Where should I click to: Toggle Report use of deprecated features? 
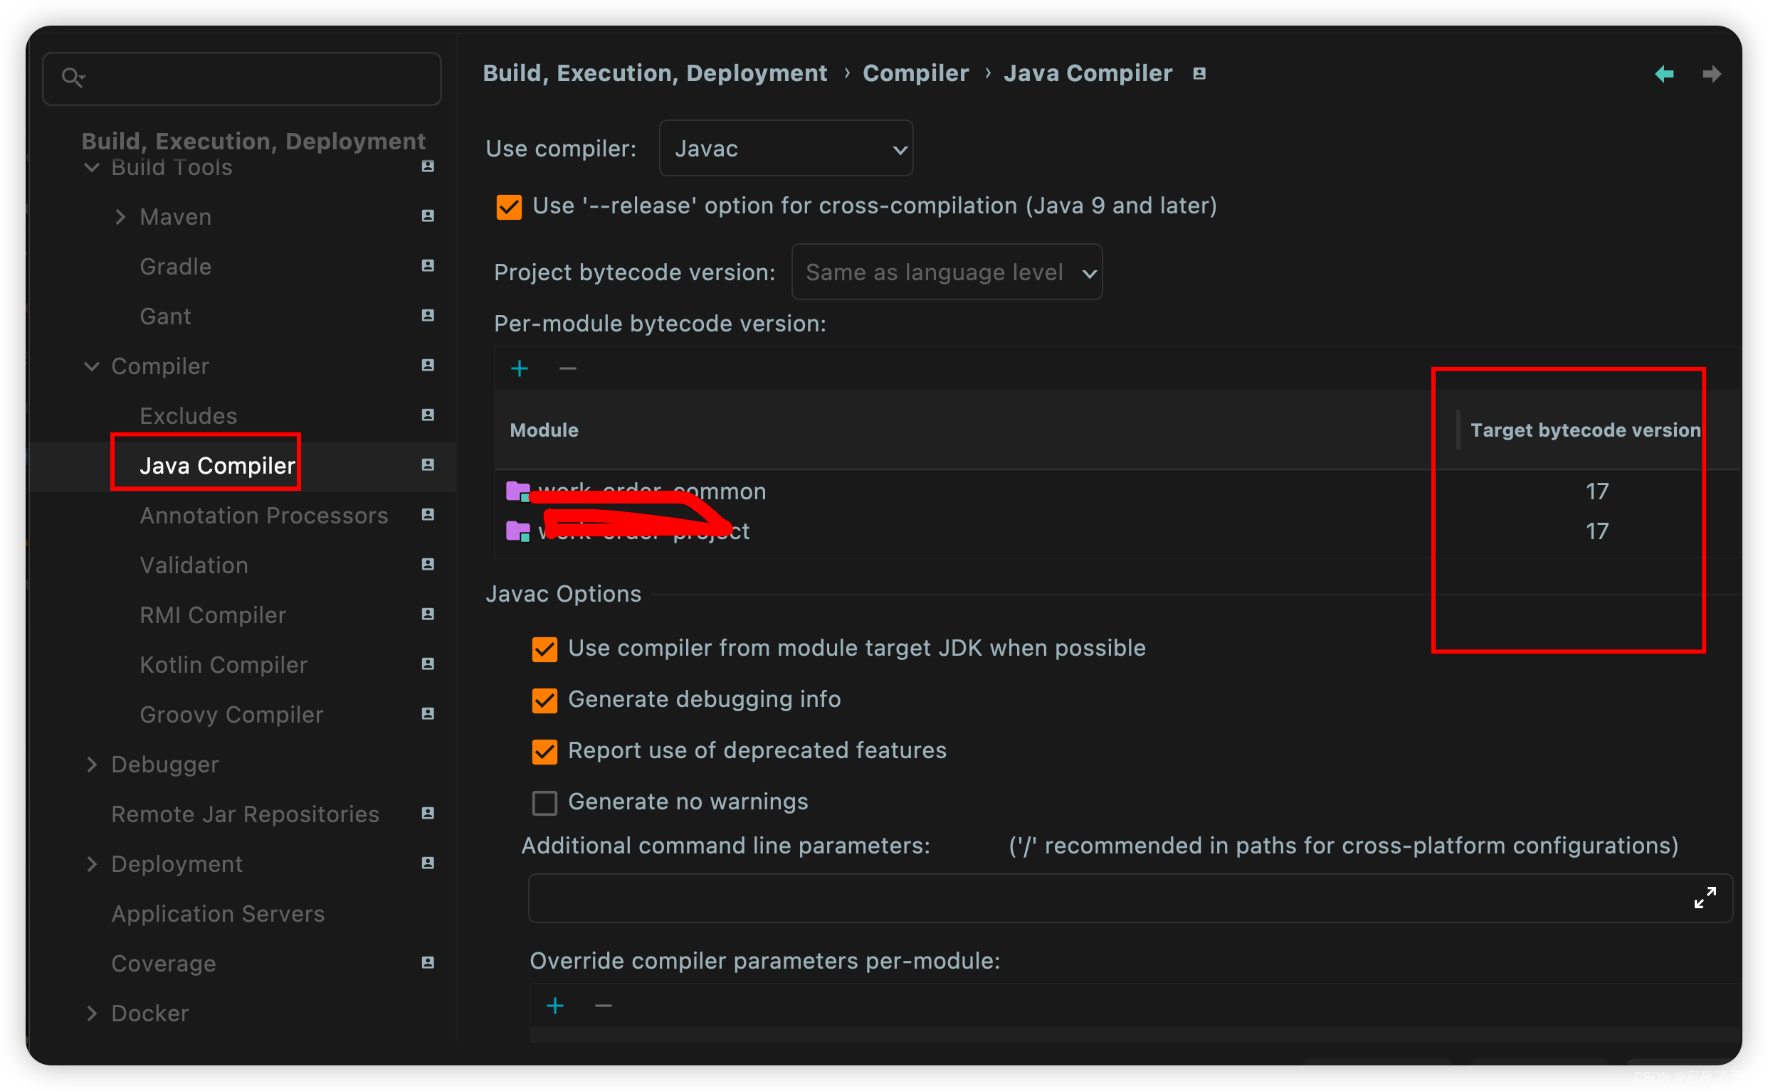544,751
